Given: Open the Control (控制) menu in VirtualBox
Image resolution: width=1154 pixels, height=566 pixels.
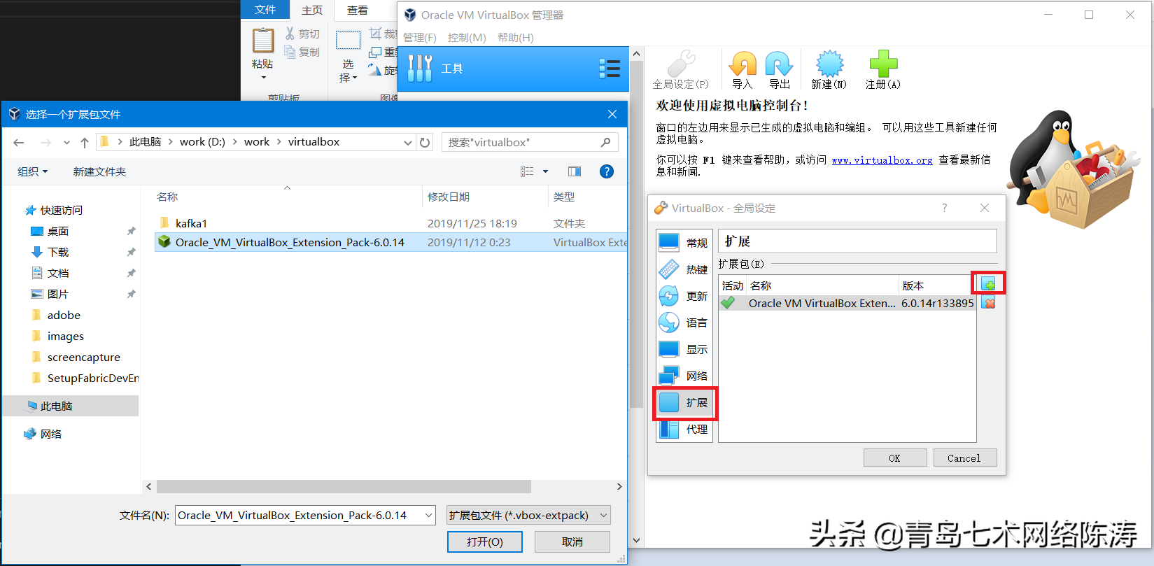Looking at the screenshot, I should coord(467,37).
